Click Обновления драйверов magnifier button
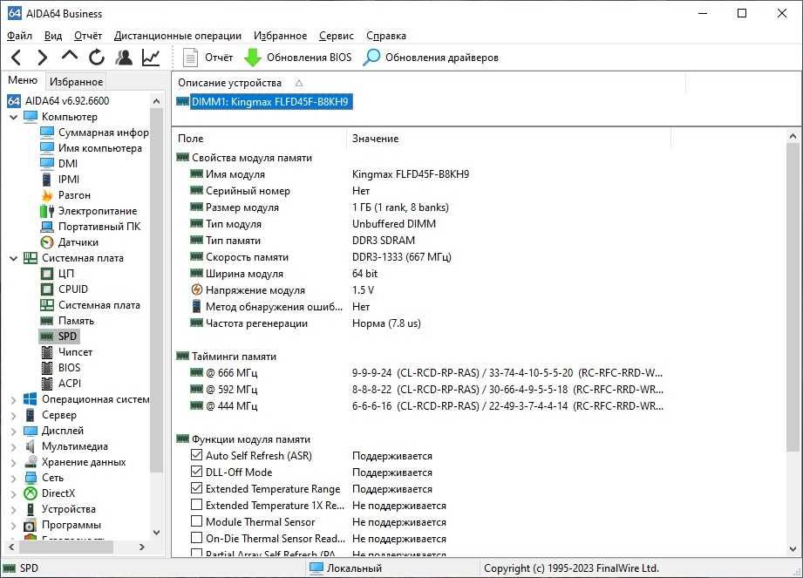Screen dimensions: 803x578 pos(431,58)
